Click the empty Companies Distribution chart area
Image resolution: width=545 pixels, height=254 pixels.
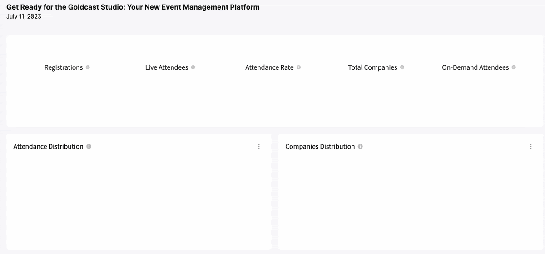tap(411, 201)
